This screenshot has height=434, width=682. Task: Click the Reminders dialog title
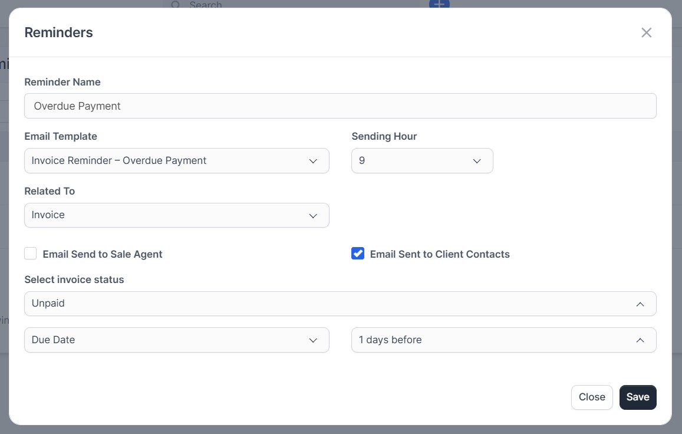[59, 32]
